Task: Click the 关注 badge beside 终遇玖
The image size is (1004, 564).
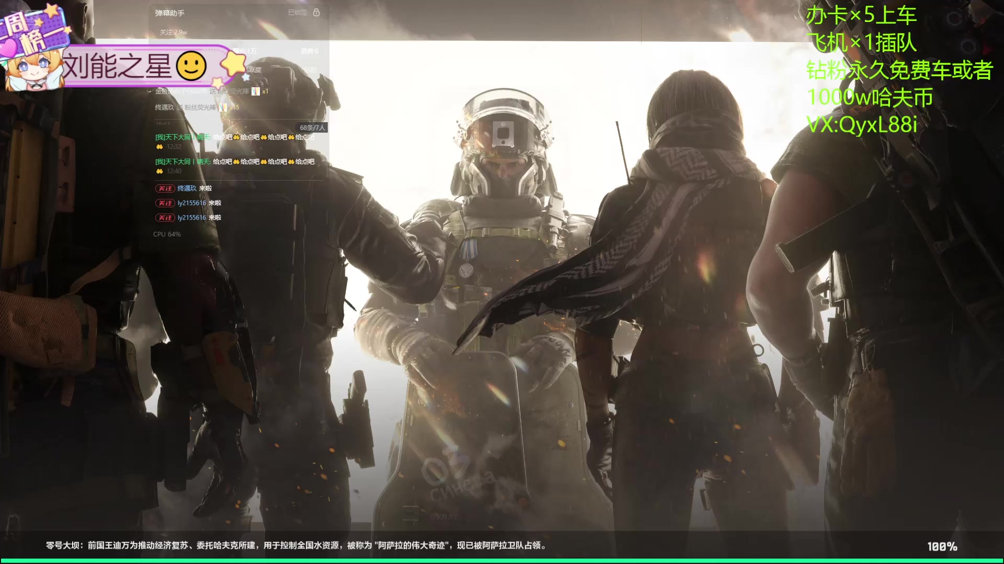Action: tap(165, 189)
